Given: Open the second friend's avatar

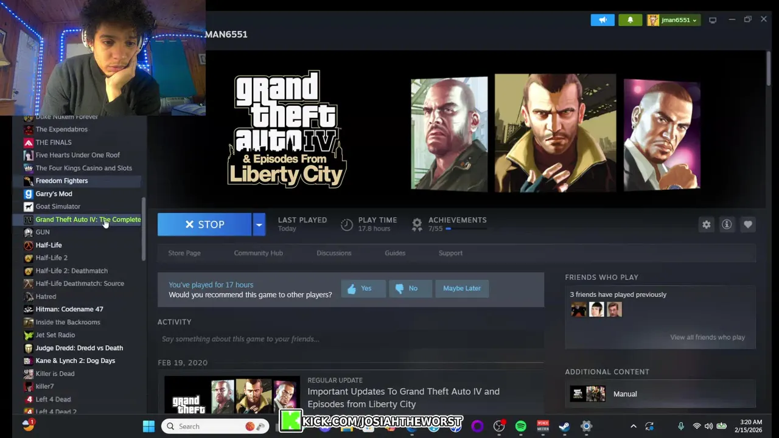Looking at the screenshot, I should [x=596, y=310].
